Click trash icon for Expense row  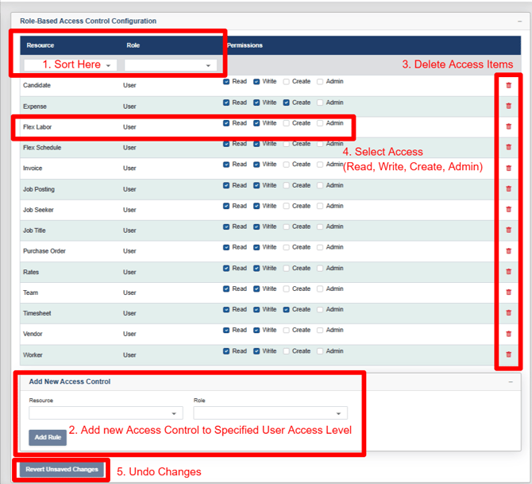coord(508,106)
